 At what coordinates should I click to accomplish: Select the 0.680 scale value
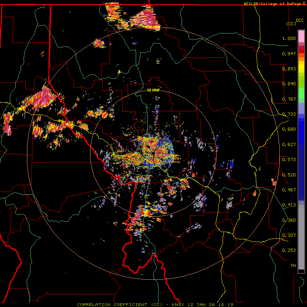coord(289,129)
